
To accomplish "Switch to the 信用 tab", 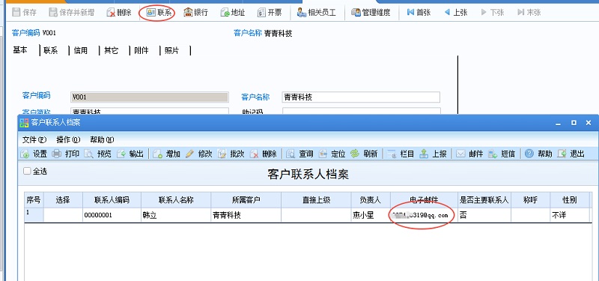I will [81, 50].
